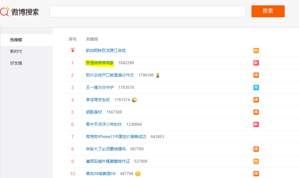Click the 微博搜索 title text

click(x=25, y=12)
